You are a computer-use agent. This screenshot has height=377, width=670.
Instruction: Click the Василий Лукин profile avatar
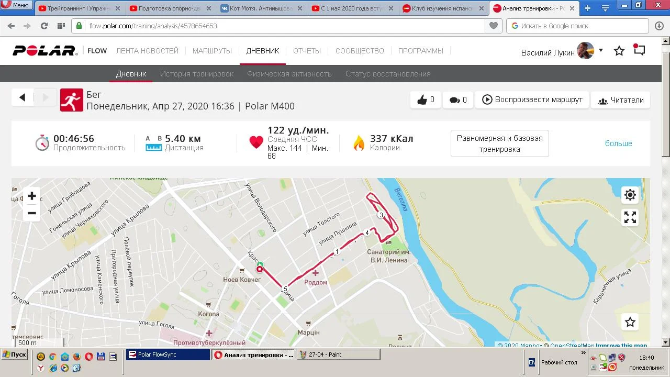pyautogui.click(x=585, y=51)
